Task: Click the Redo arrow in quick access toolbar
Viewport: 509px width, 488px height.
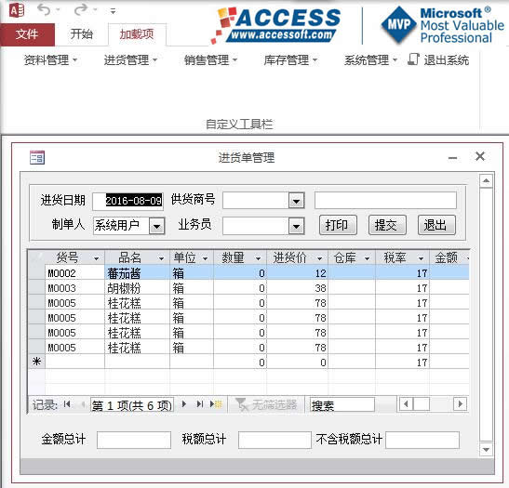Action: tap(81, 9)
